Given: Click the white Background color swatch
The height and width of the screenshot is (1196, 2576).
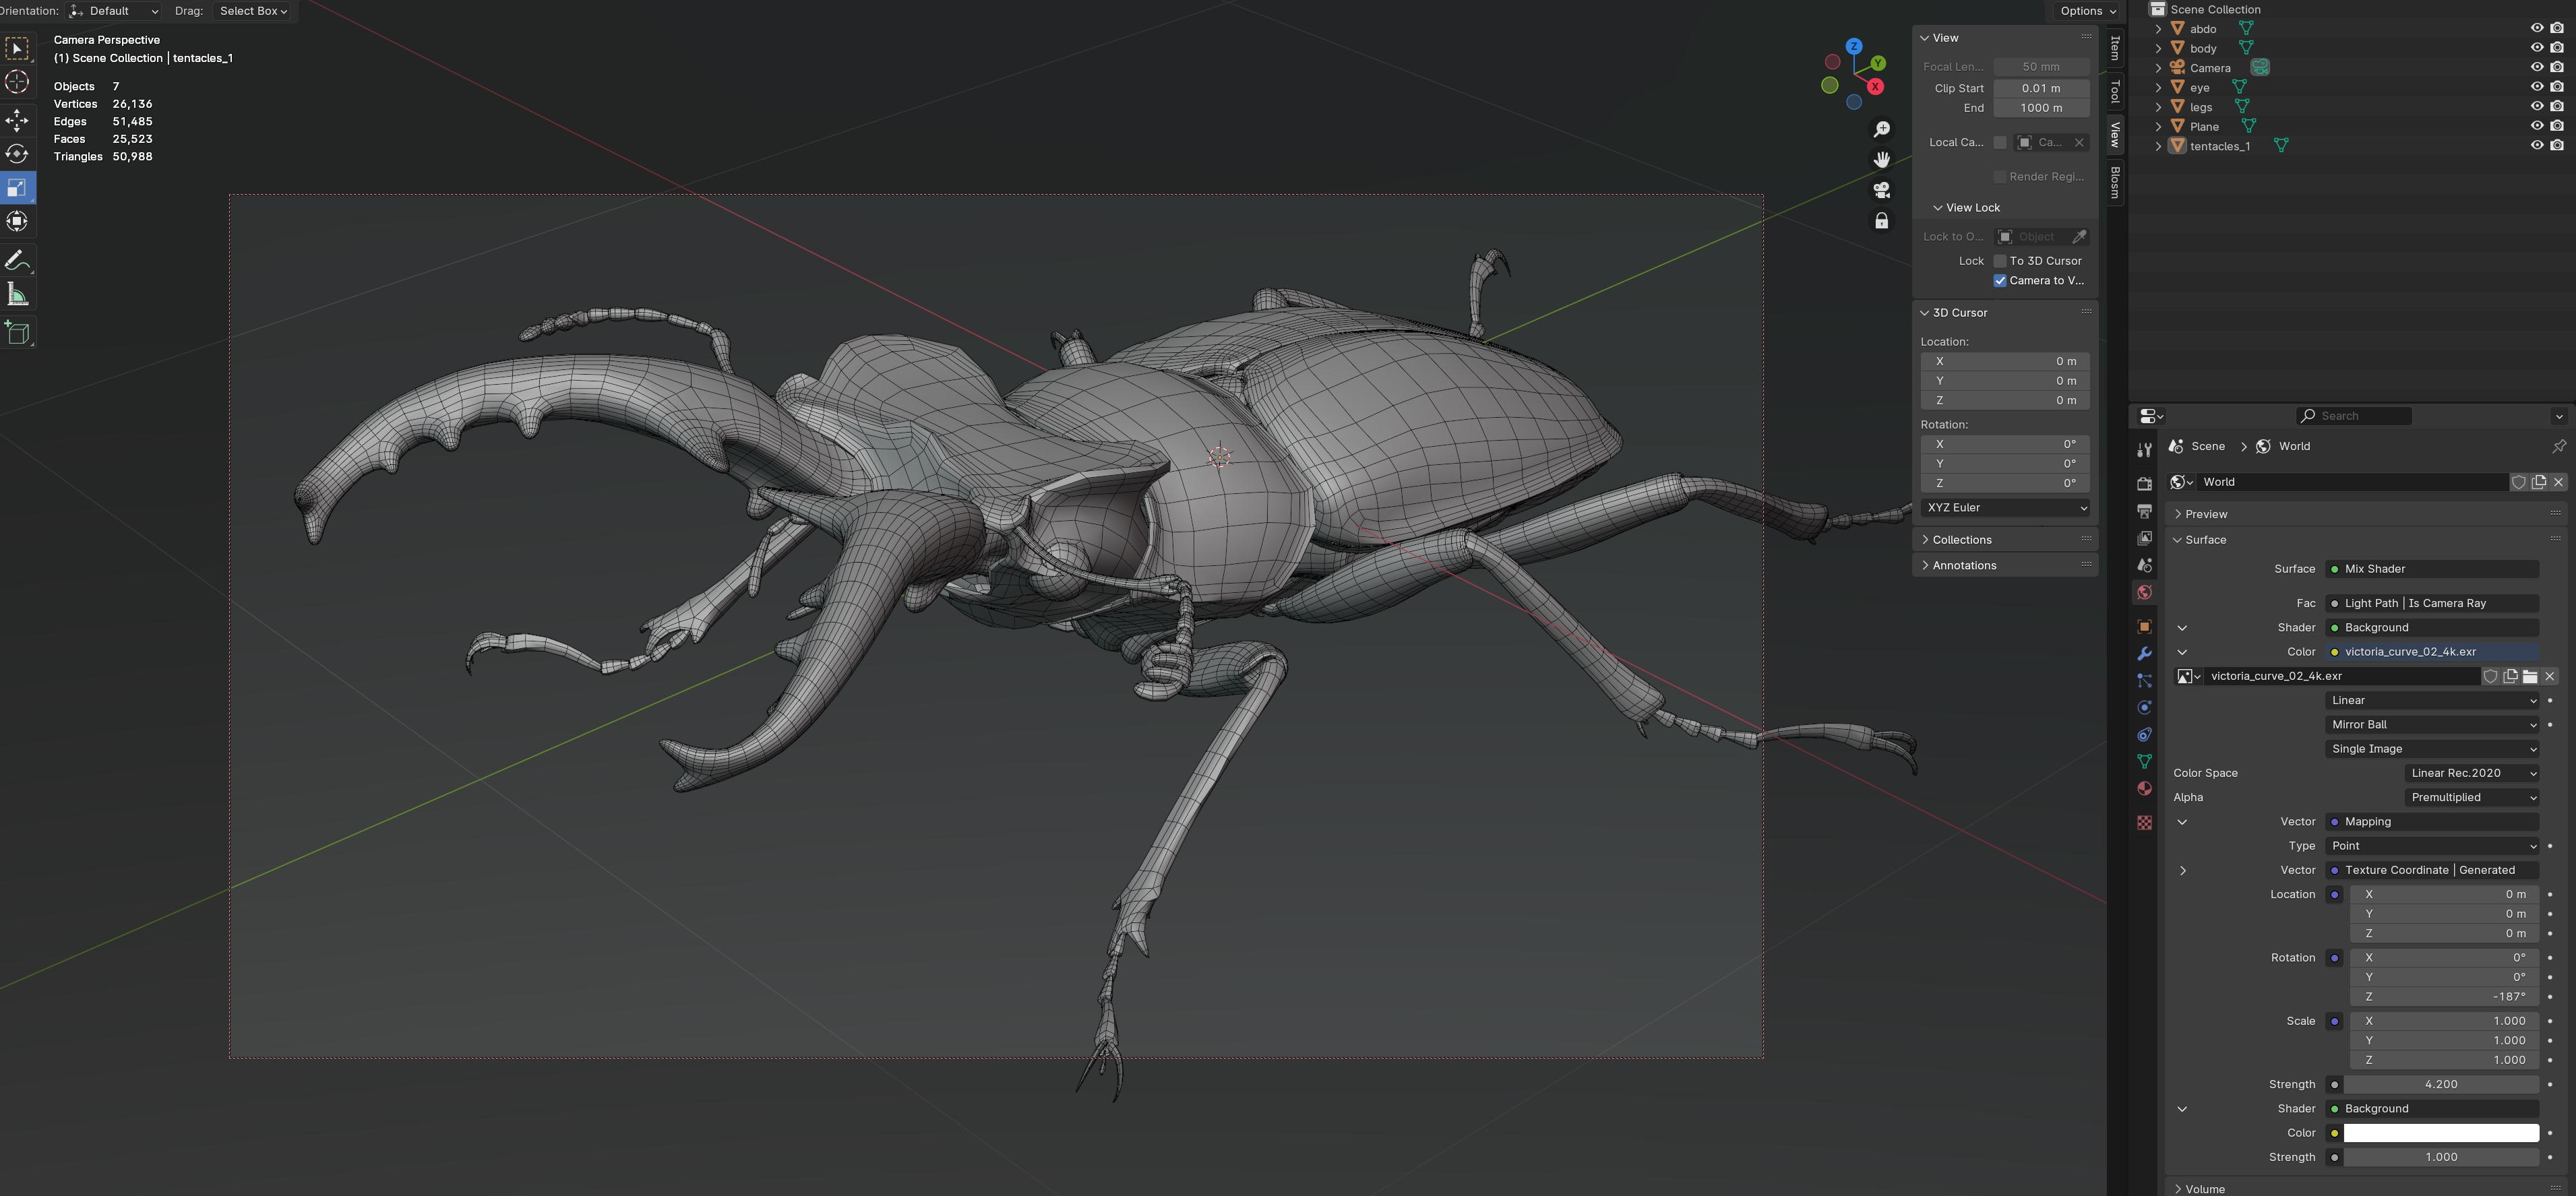Looking at the screenshot, I should [2440, 1133].
